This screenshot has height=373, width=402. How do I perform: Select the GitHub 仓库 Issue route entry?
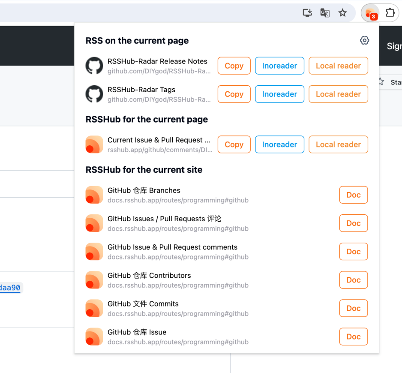click(x=137, y=332)
